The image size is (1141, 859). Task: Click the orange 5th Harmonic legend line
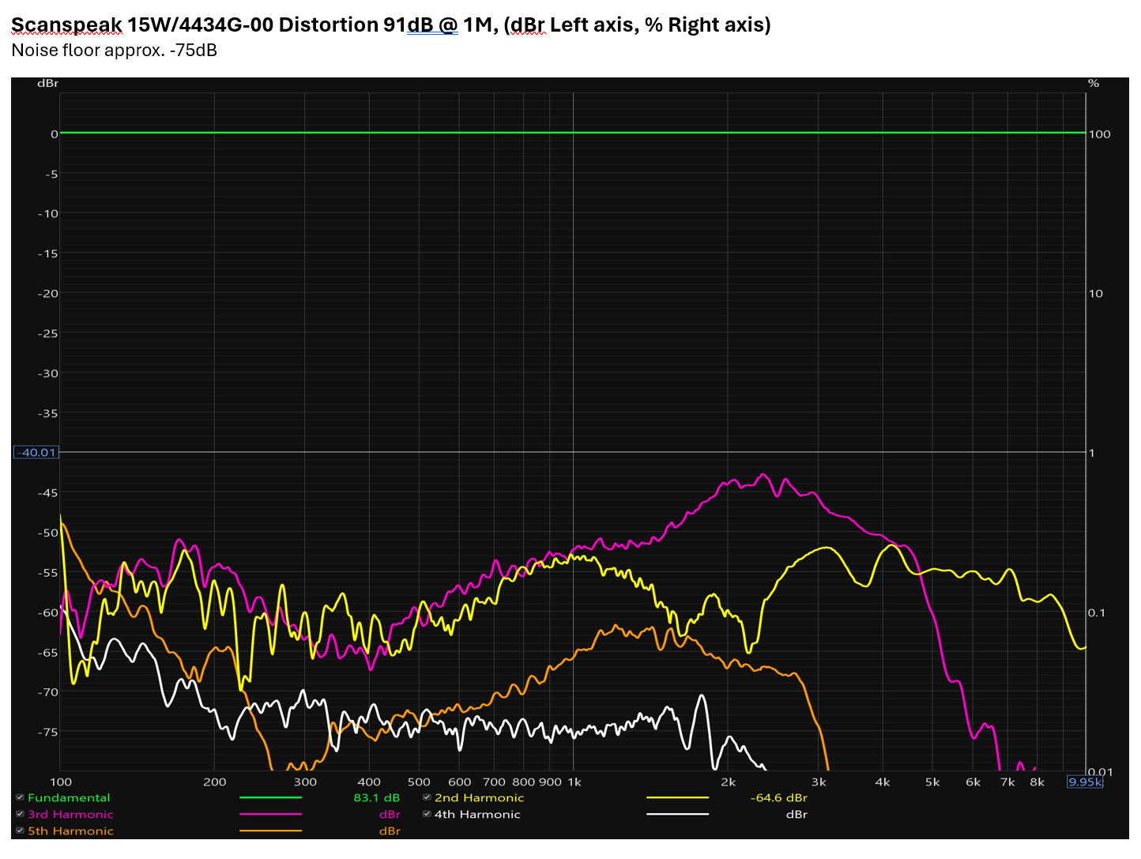pyautogui.click(x=270, y=831)
